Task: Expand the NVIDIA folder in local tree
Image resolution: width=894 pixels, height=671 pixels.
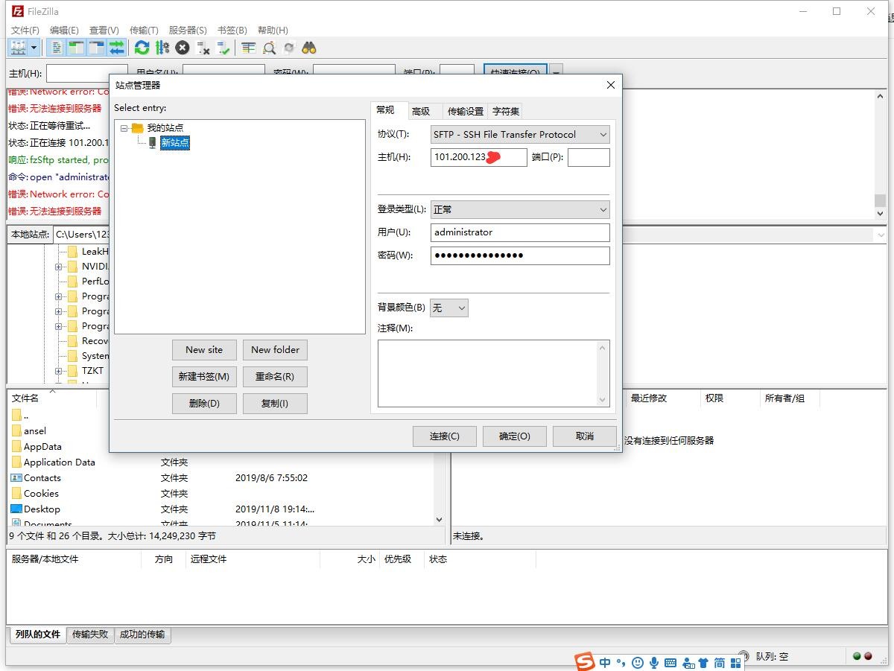Action: [x=59, y=267]
